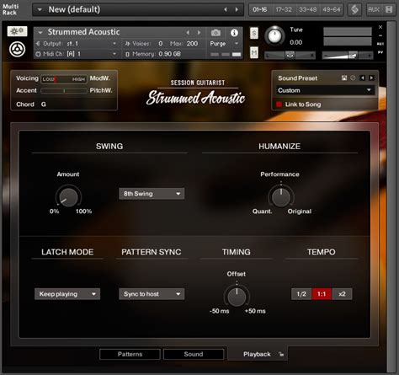Image resolution: width=399 pixels, height=375 pixels.
Task: Click the Native Instruments logo icon
Action: (18, 49)
